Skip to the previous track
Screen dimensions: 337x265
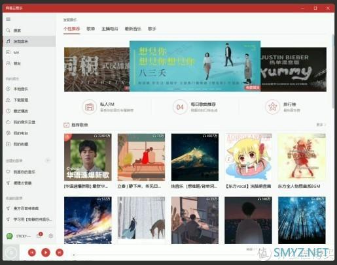click(x=32, y=253)
